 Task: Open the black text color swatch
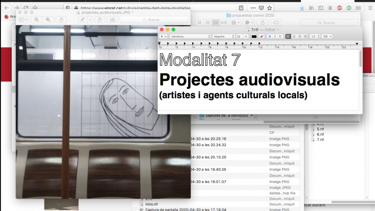pyautogui.click(x=254, y=36)
